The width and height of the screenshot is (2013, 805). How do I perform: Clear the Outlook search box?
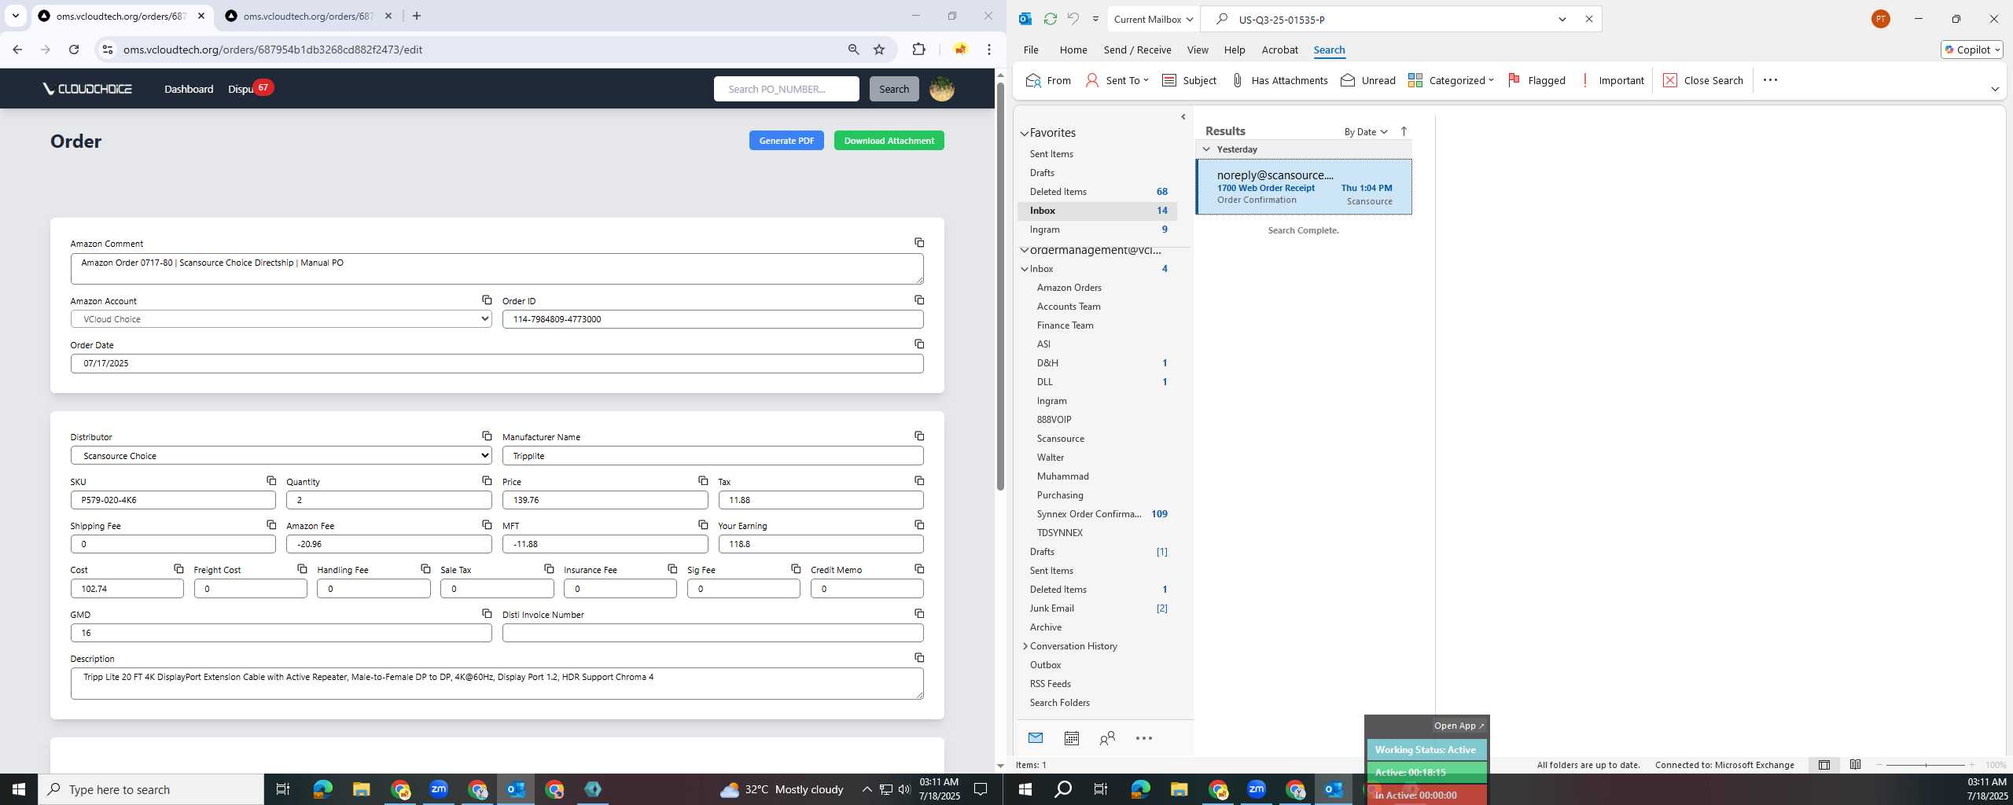tap(1588, 19)
